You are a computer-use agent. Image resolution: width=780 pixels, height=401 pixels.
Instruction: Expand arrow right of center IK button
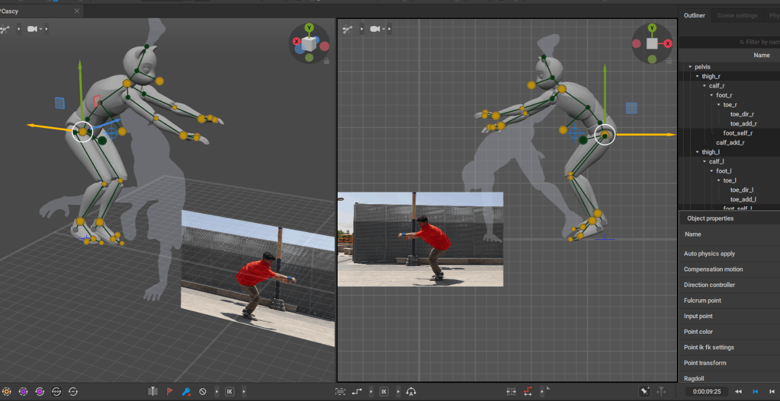[398, 392]
